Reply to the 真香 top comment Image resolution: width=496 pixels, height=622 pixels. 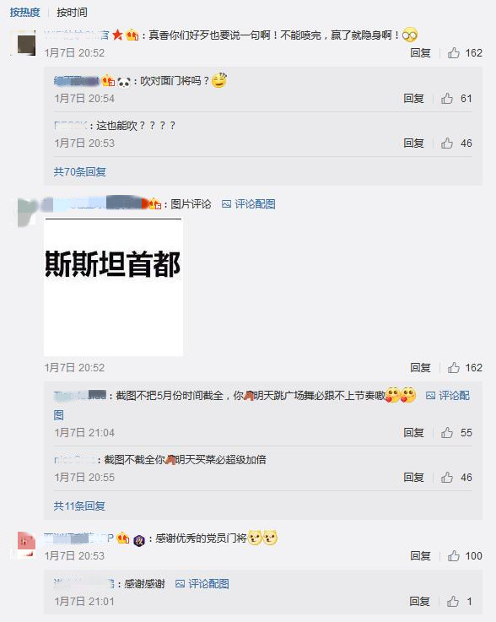(x=420, y=53)
